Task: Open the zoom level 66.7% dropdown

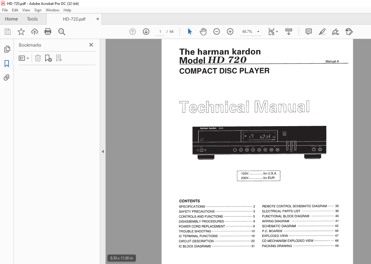Action: [x=258, y=32]
